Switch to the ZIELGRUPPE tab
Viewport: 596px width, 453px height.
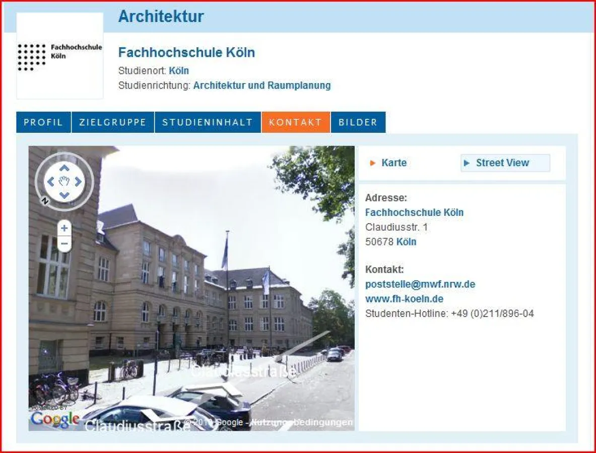click(x=112, y=122)
